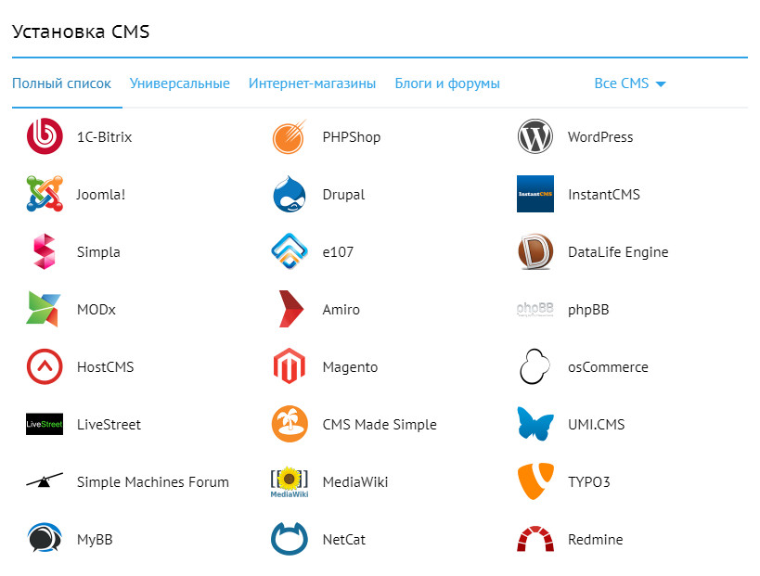
Task: Click the osCommerce text label
Action: [608, 367]
